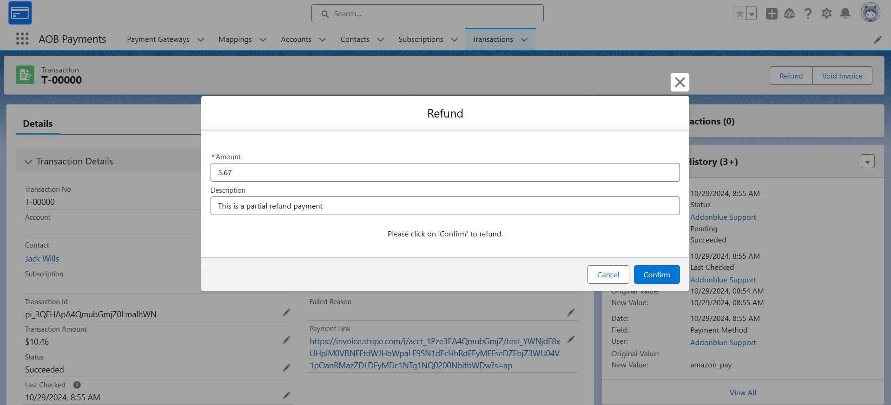Screen dimensions: 891x405
Task: Confirm the refund
Action: (656, 274)
